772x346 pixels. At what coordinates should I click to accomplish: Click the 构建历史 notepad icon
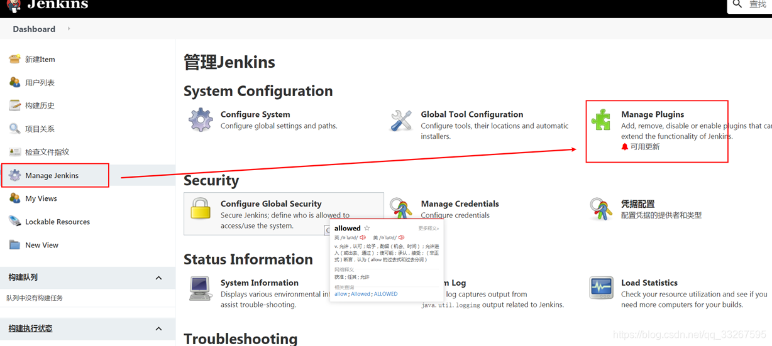click(x=14, y=105)
